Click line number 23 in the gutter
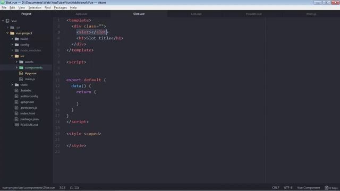Image resolution: width=340 pixels, height=191 pixels. (57, 152)
